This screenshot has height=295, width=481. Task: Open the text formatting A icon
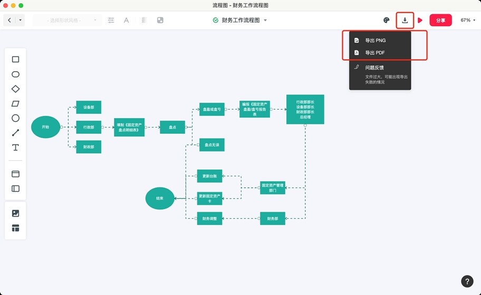coord(126,20)
